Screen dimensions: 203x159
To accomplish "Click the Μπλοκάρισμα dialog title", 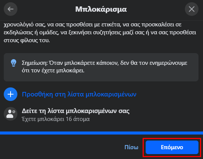I will click(101, 9).
